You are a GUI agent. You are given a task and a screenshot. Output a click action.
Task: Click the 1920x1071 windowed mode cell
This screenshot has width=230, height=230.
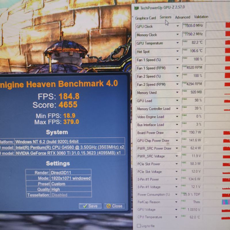coord(71,178)
